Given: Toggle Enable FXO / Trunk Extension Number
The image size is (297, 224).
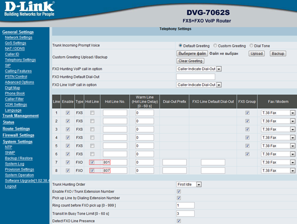Looking at the screenshot, I should [179, 192].
